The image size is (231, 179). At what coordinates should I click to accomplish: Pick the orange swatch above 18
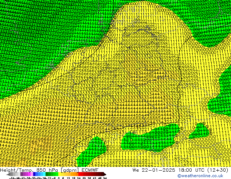click(x=75, y=174)
